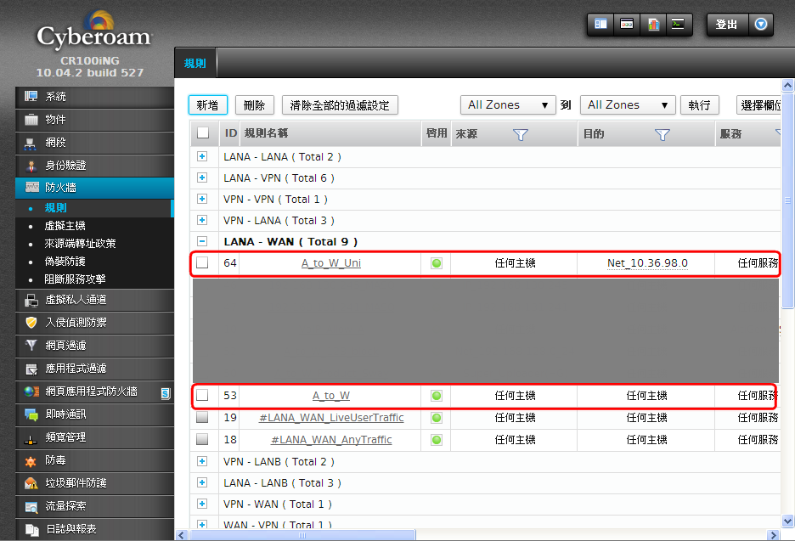The height and width of the screenshot is (541, 795).
Task: Collapse LANA - WAN group
Action: (x=202, y=242)
